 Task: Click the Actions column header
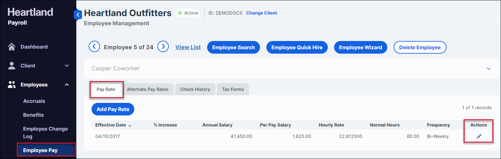point(479,125)
